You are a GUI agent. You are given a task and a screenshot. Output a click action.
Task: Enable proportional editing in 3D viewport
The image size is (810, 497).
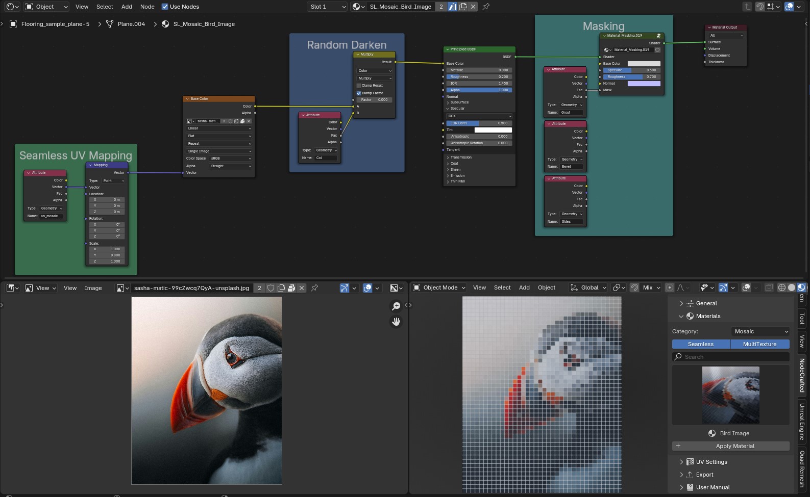[670, 287]
